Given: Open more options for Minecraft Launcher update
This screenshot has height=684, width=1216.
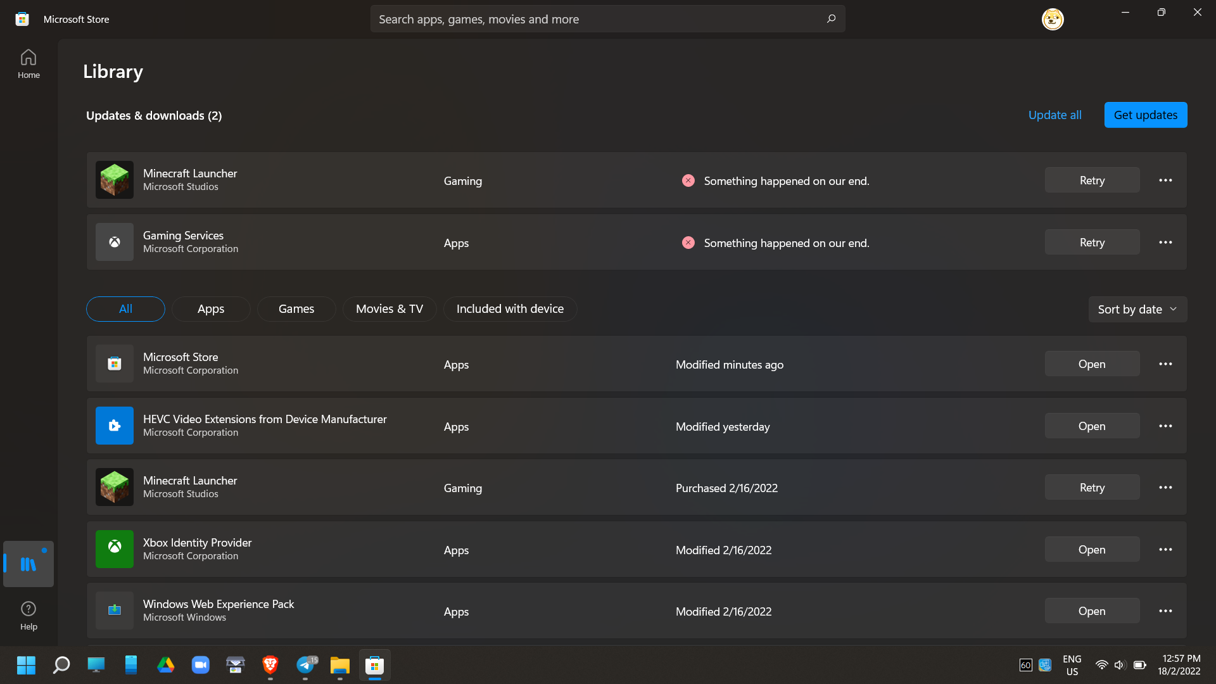Looking at the screenshot, I should point(1165,180).
